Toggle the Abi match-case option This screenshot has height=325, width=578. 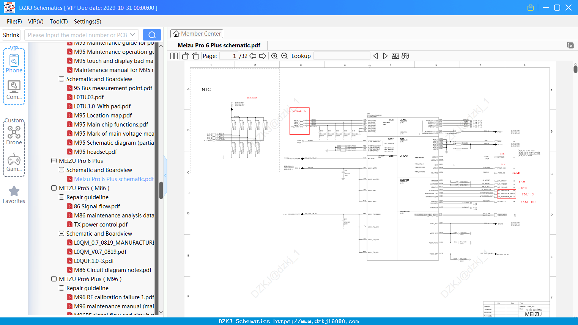395,56
